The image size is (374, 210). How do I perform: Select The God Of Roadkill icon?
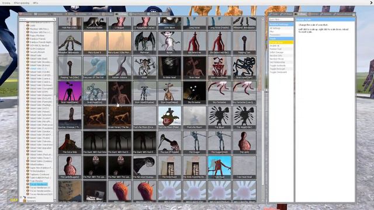tap(169, 142)
